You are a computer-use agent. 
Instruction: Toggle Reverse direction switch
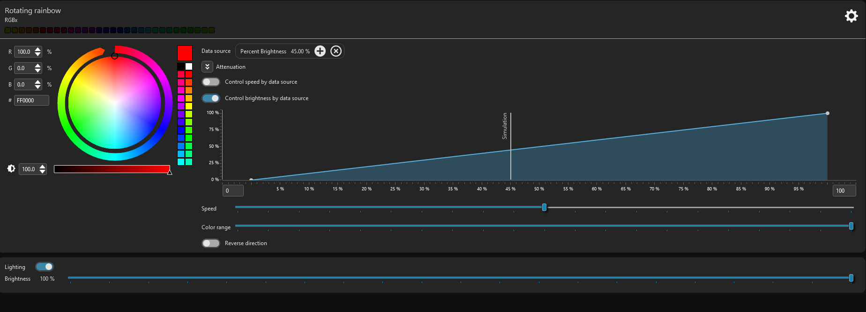pyautogui.click(x=211, y=243)
